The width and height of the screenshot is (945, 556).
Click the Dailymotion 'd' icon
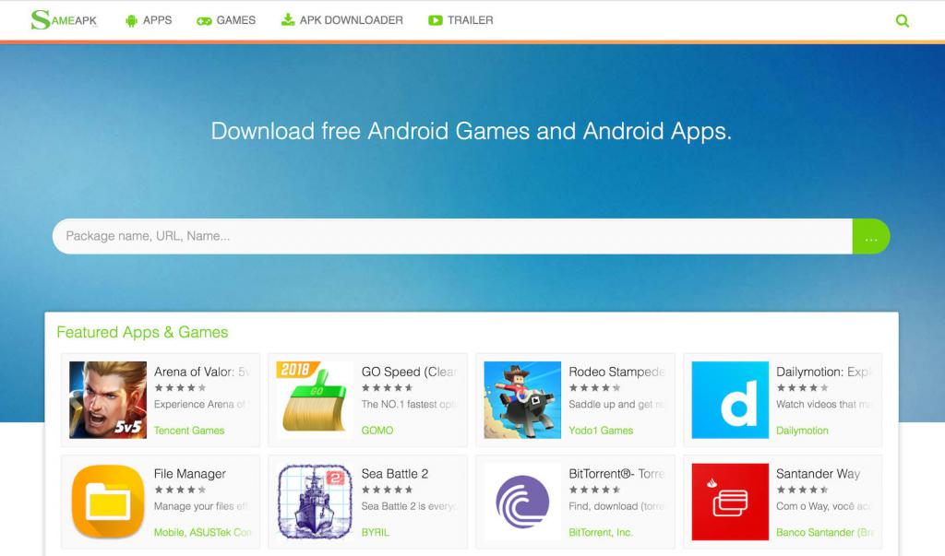tap(730, 400)
